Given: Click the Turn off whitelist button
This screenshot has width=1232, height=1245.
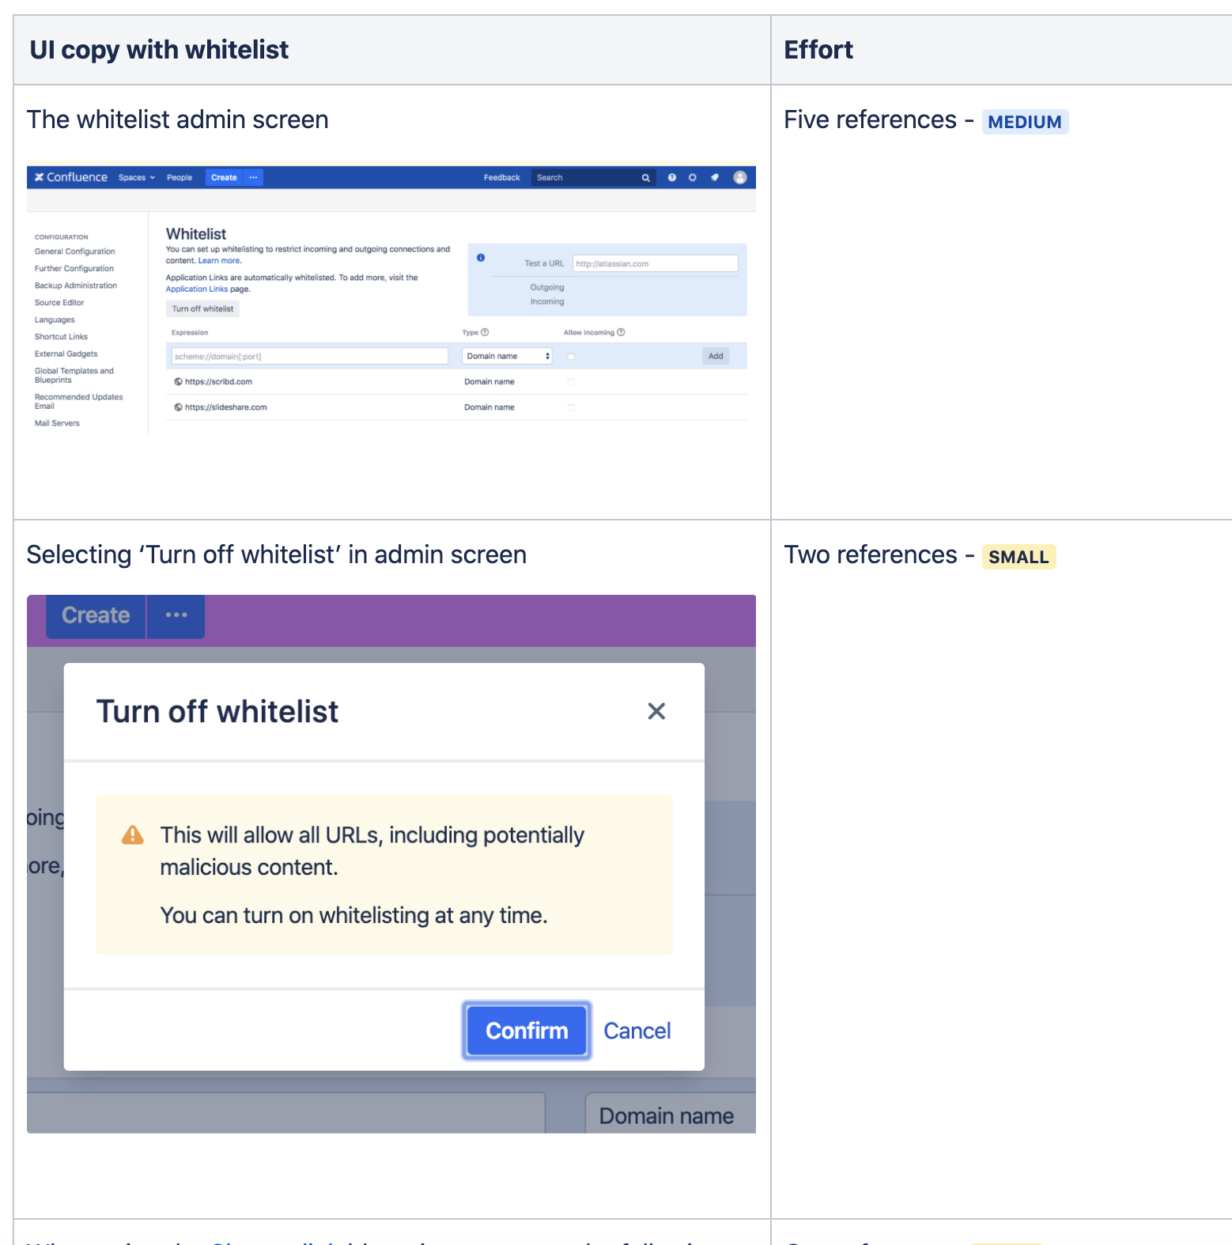Looking at the screenshot, I should point(202,309).
